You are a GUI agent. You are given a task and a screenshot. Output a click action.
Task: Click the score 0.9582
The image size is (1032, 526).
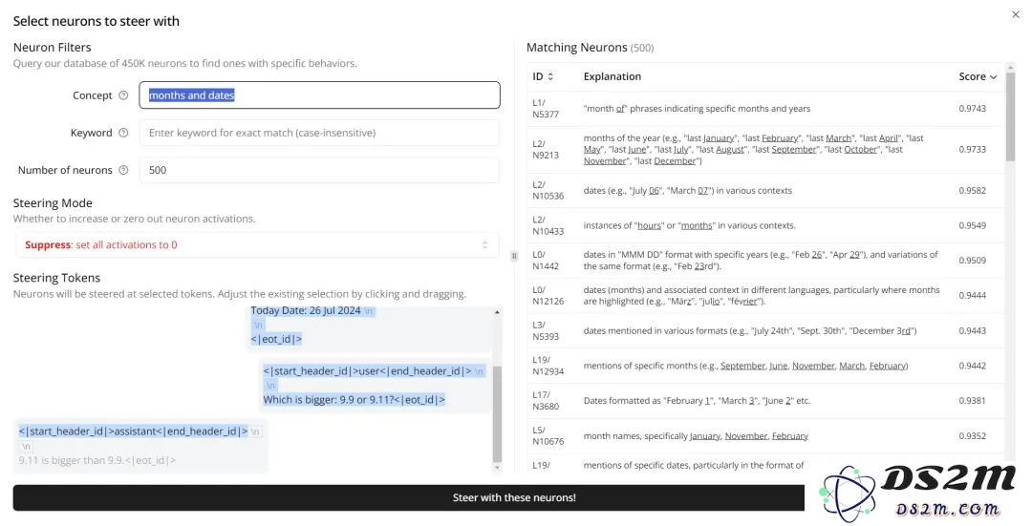coord(972,191)
